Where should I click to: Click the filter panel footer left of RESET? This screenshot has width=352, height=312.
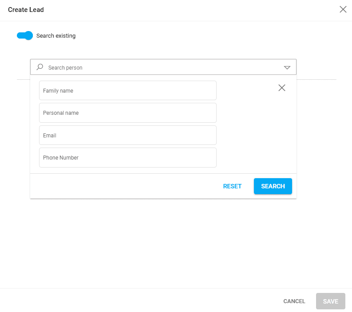click(124, 186)
